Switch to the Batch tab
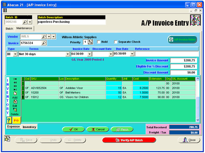Screen dimensions: 205x153 [x=9, y=29]
